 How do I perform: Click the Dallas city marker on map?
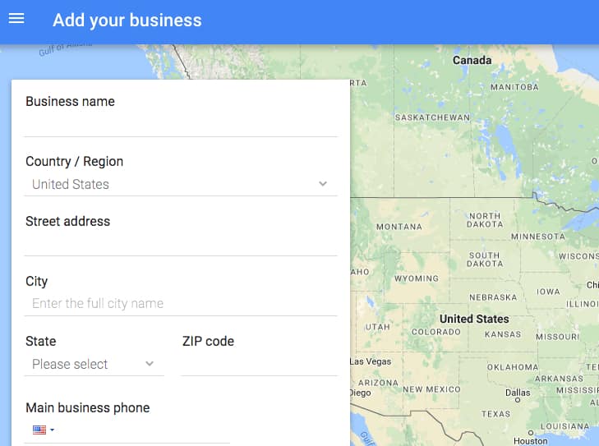(x=518, y=393)
